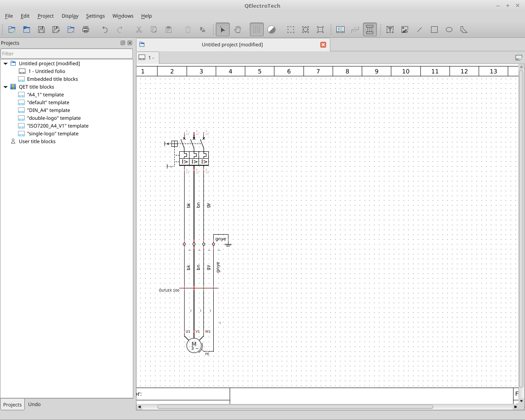525x420 pixels.
Task: Close the Untitled project tab
Action: click(323, 45)
